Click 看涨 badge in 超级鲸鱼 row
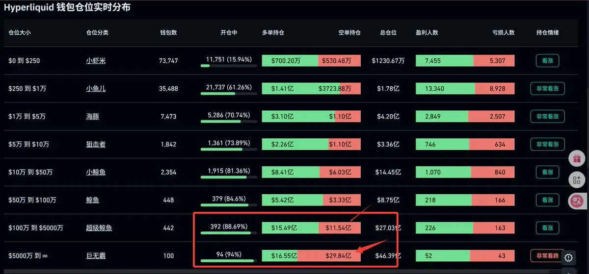Viewport: 589px width, 274px height. pyautogui.click(x=547, y=228)
